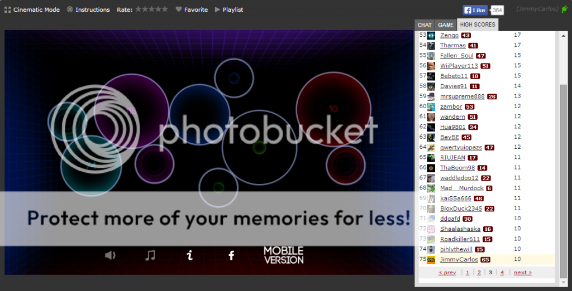Click the Playlist text link
Image resolution: width=572 pixels, height=291 pixels.
point(233,10)
